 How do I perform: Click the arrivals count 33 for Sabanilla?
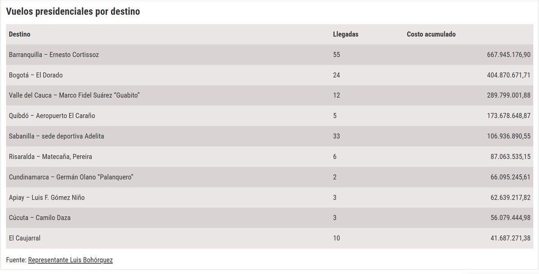click(336, 136)
